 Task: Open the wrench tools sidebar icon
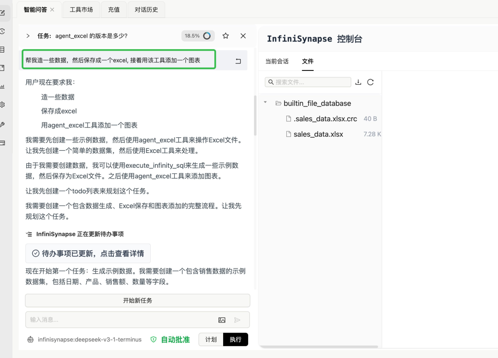[2, 124]
